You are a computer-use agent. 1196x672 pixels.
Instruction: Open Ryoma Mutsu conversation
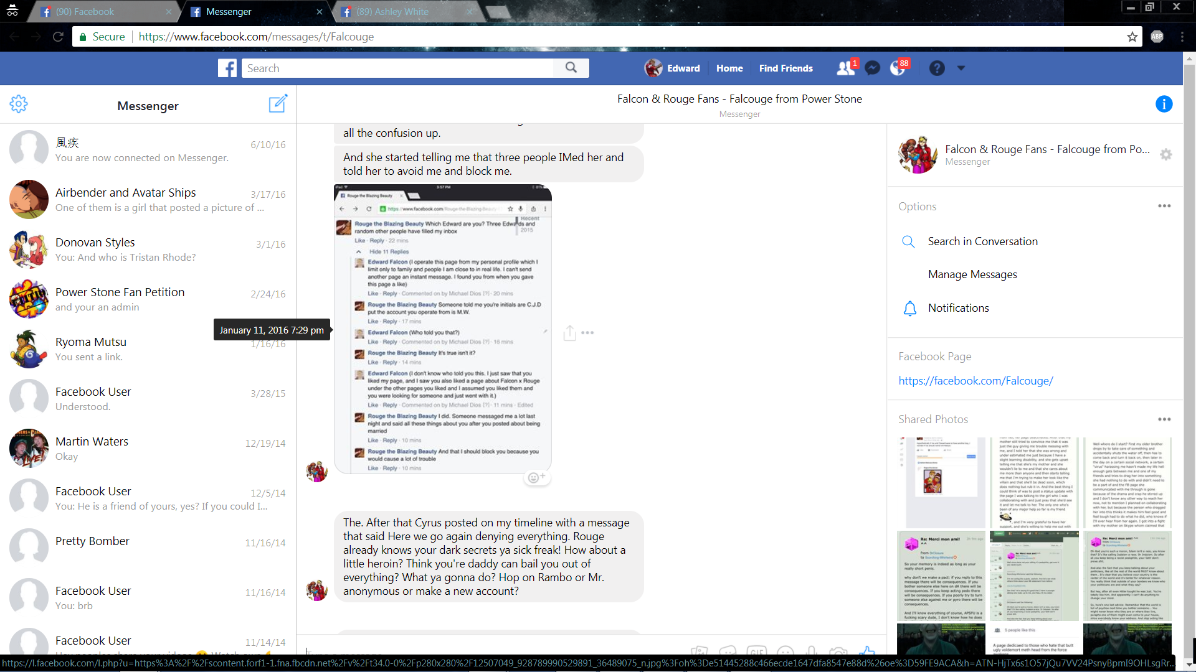point(148,349)
